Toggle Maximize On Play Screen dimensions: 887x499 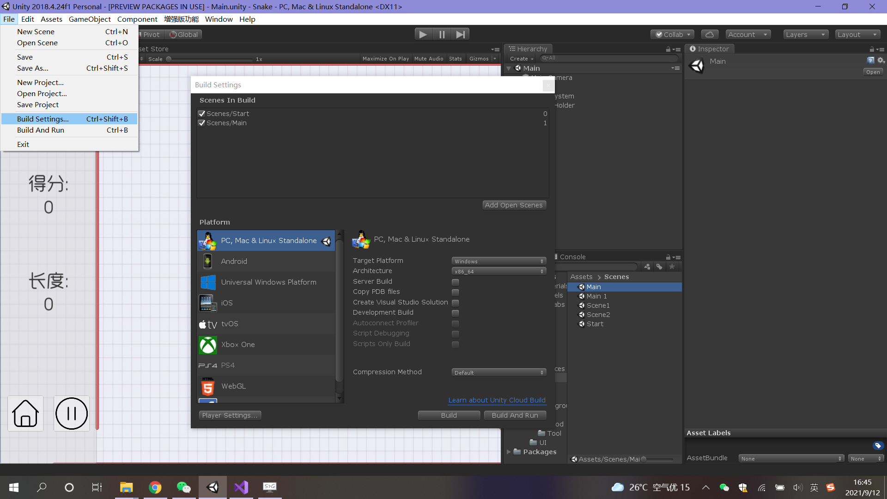point(386,59)
